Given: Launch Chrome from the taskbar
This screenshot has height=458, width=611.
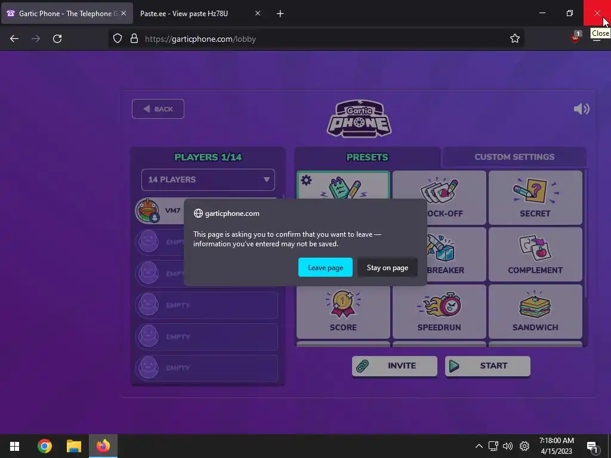Looking at the screenshot, I should pos(44,446).
